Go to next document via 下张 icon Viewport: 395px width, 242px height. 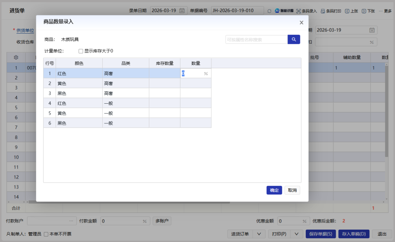click(x=364, y=11)
